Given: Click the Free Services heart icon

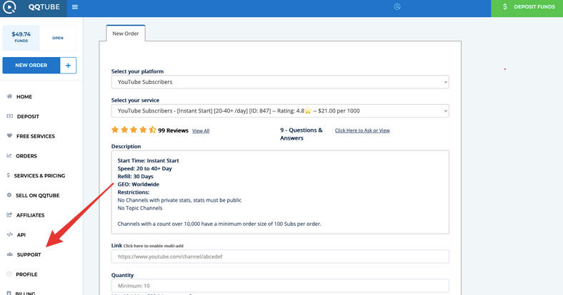Looking at the screenshot, I should [x=9, y=135].
